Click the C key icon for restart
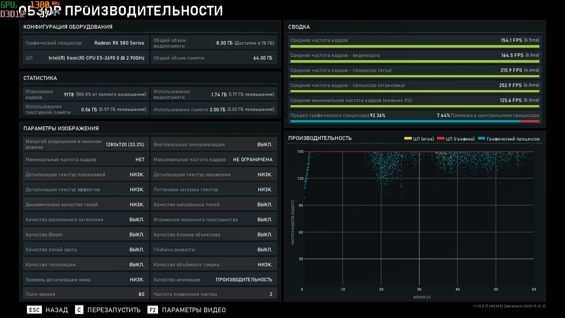This screenshot has height=318, width=565. click(x=79, y=310)
